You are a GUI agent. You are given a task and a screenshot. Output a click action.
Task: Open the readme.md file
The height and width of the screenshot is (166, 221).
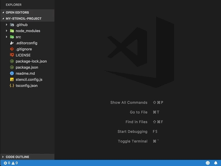(x=25, y=73)
